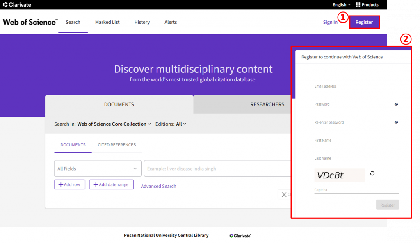
Task: Click the Clarivate logo in top bar
Action: point(17,5)
